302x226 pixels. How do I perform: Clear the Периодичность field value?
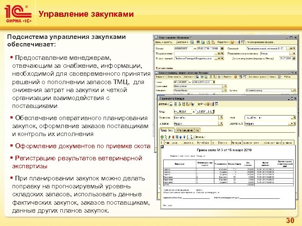tap(294, 54)
